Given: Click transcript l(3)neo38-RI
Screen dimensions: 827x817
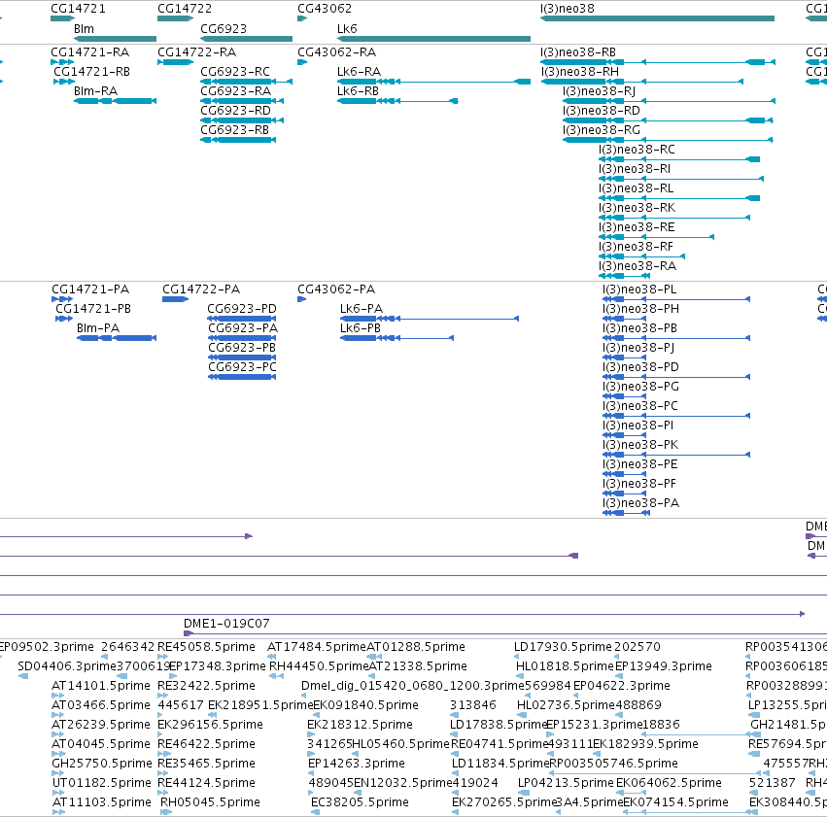Looking at the screenshot, I should (681, 179).
